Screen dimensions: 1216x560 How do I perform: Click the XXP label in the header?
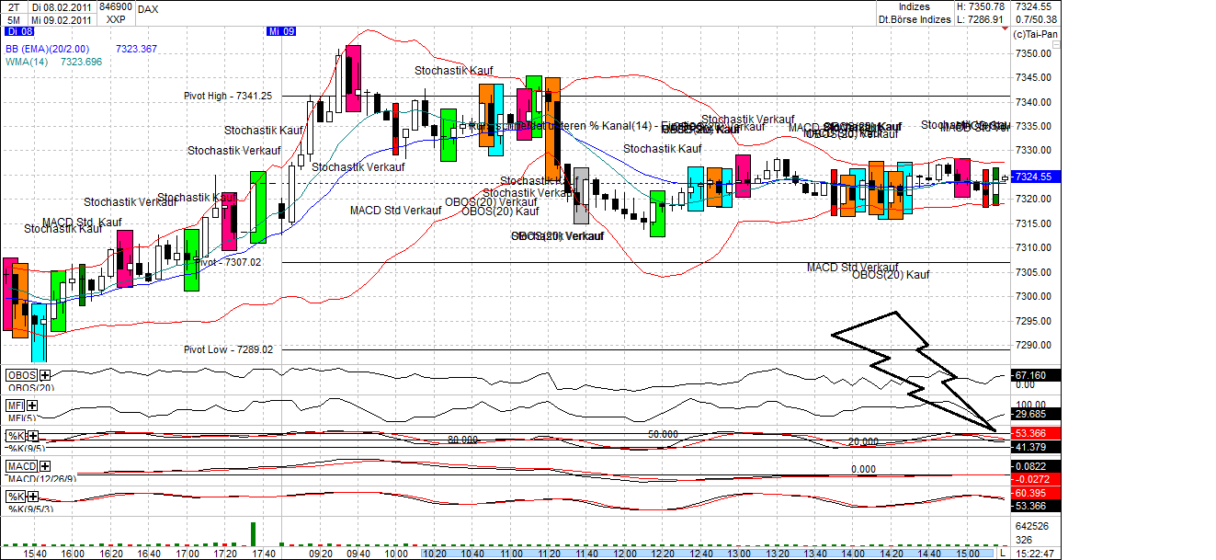click(x=116, y=18)
